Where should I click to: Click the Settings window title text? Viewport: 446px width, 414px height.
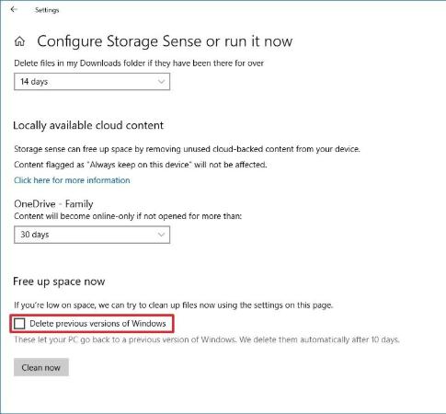pyautogui.click(x=47, y=10)
